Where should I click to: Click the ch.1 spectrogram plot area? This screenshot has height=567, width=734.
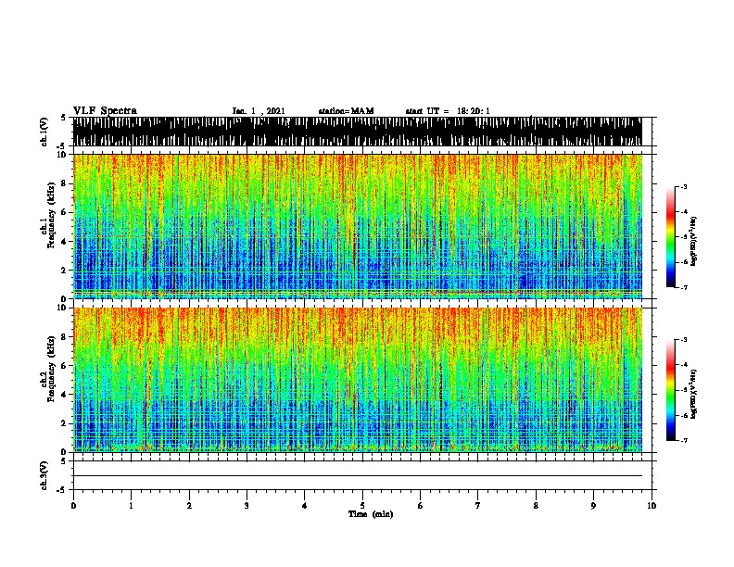coord(358,226)
